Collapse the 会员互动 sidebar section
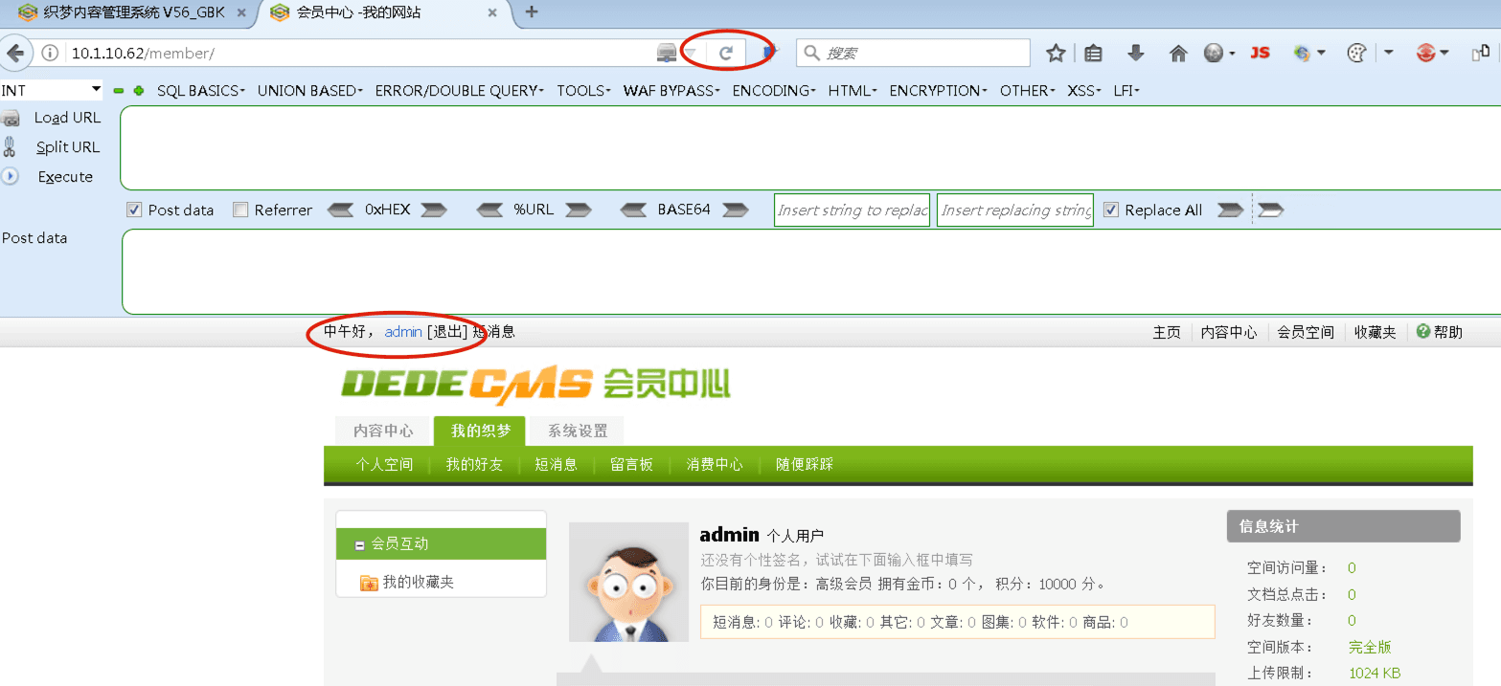The image size is (1501, 686). coord(360,544)
